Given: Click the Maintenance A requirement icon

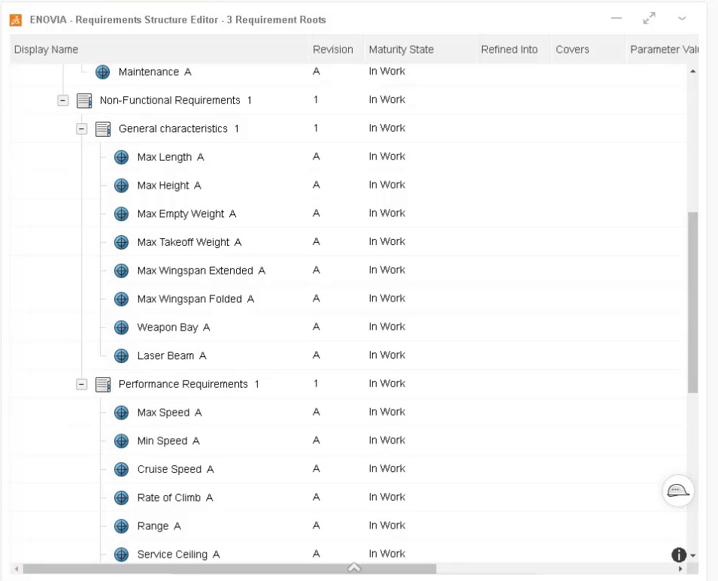Looking at the screenshot, I should click(x=102, y=72).
